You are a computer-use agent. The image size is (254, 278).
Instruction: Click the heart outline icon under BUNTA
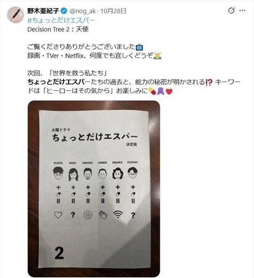[58, 215]
